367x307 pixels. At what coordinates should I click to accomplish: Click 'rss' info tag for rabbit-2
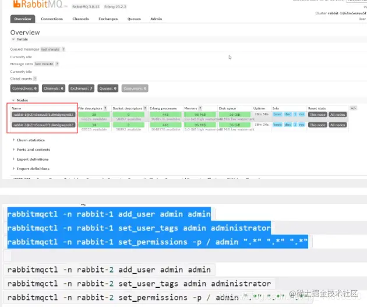pos(302,125)
